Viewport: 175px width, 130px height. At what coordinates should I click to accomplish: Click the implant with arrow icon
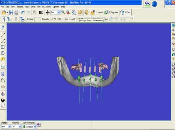tap(9, 19)
